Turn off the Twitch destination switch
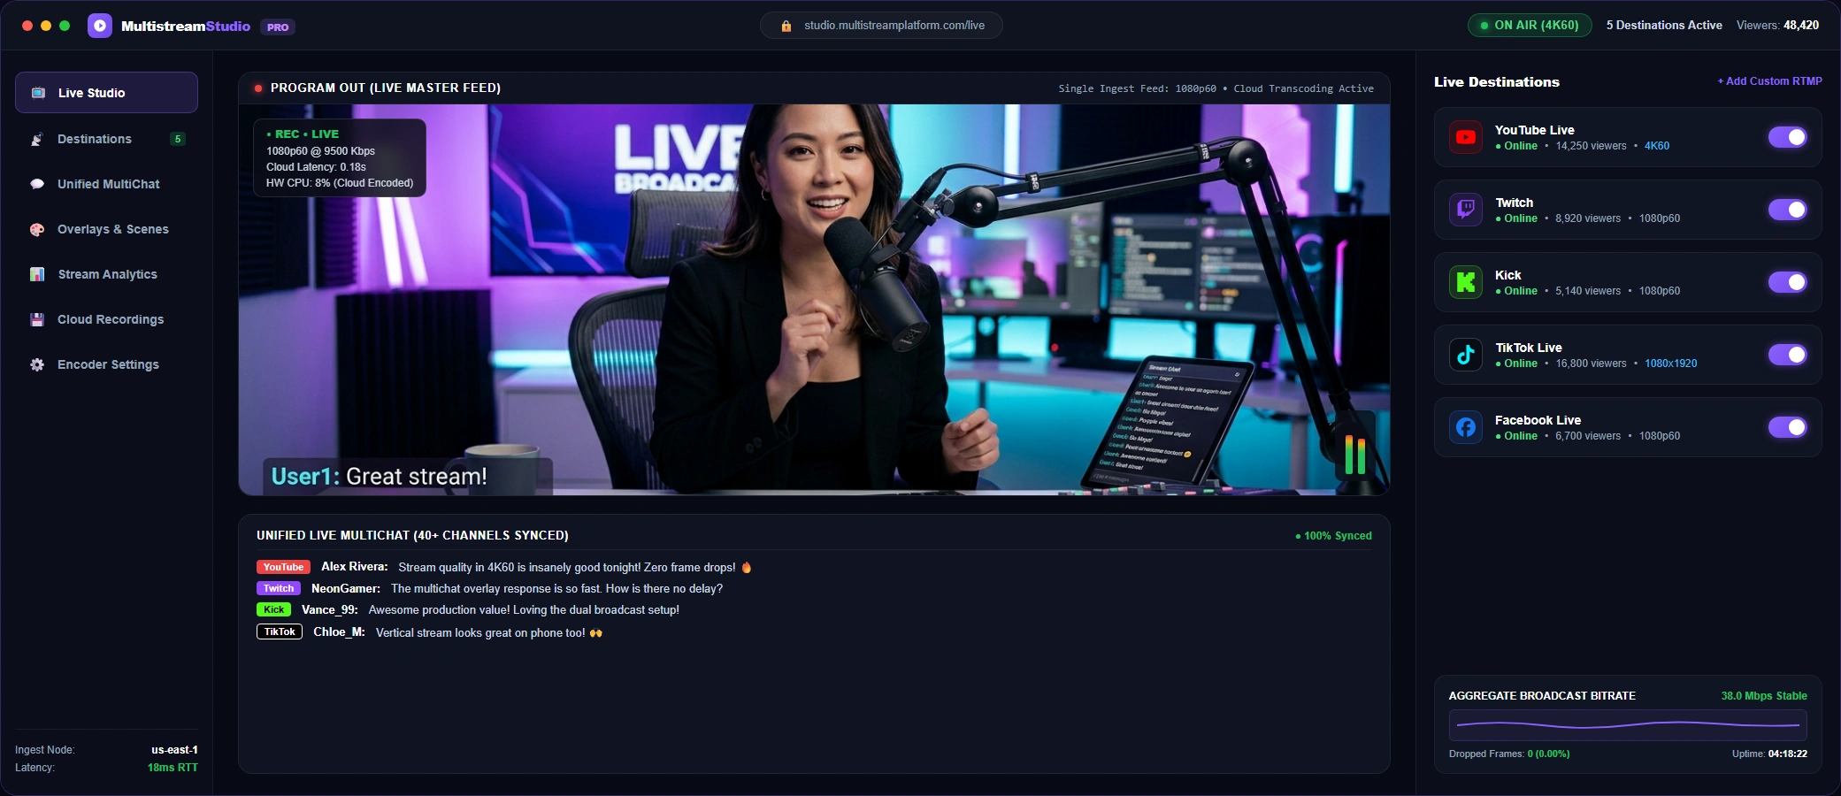This screenshot has height=796, width=1841. click(1787, 210)
